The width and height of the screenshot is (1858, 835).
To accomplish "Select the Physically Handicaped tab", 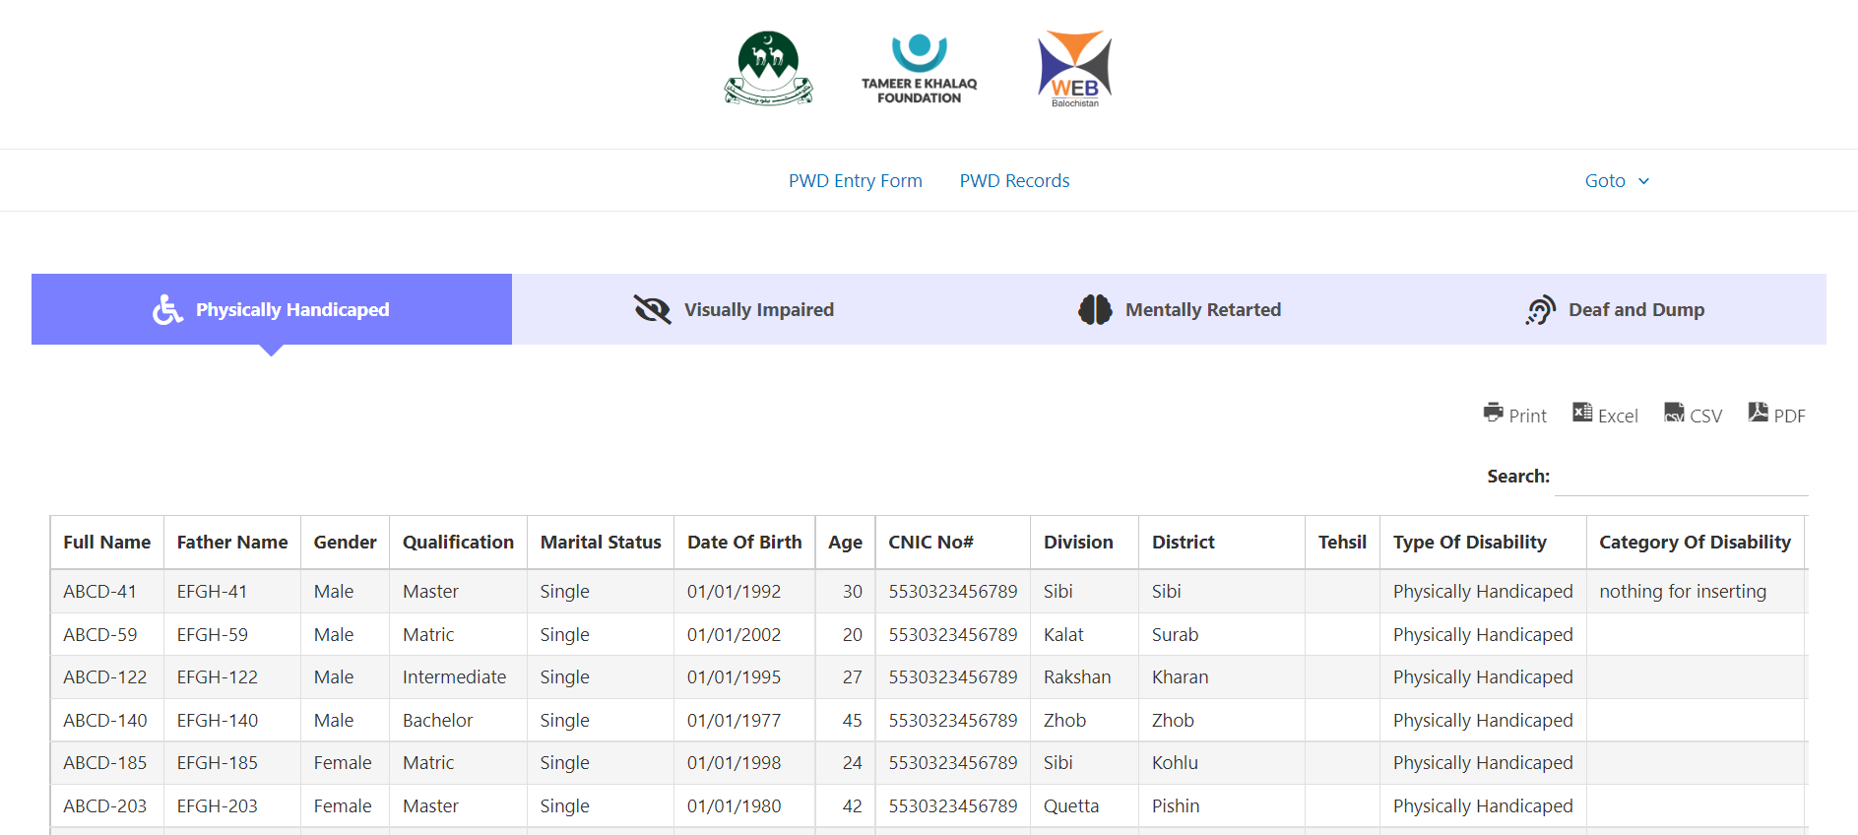I will (x=272, y=309).
